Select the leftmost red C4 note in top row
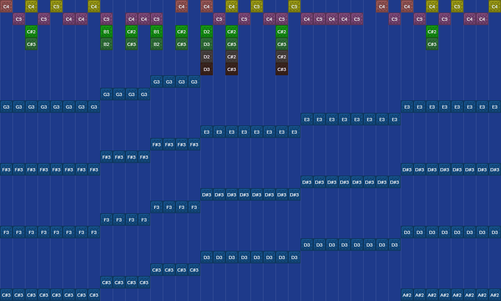 (6, 6)
